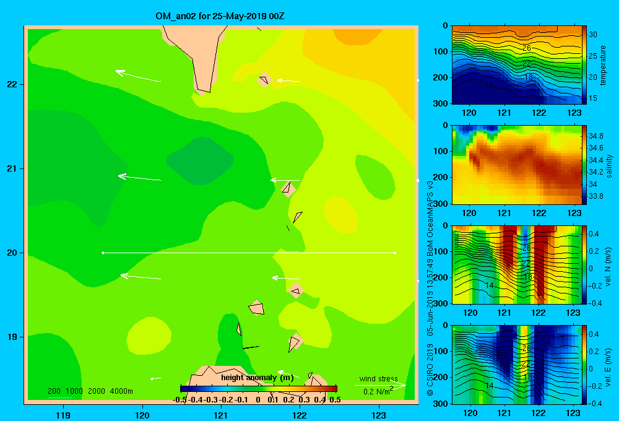Open the vel. E section plot
The height and width of the screenshot is (421, 619).
tap(517, 365)
